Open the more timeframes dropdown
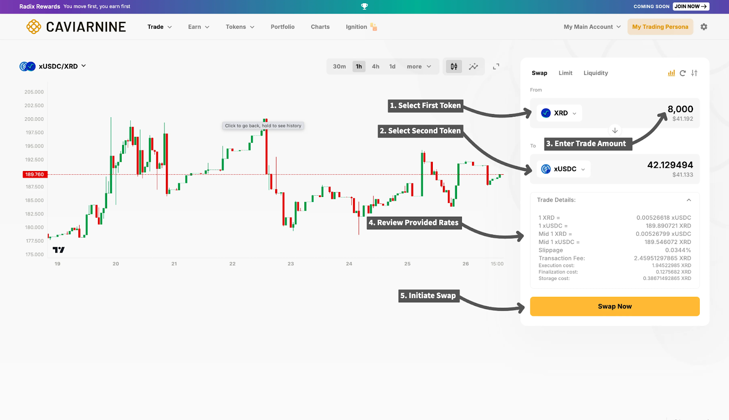 (419, 67)
